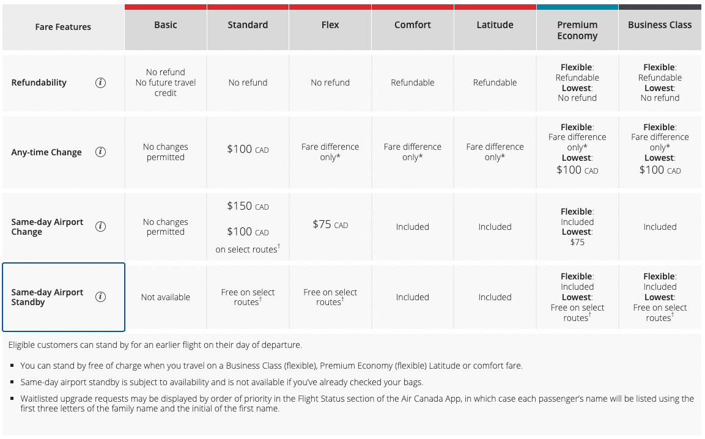705x439 pixels.
Task: Select the Flex fare column header
Action: click(330, 25)
